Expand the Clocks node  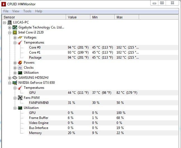[x=15, y=68]
